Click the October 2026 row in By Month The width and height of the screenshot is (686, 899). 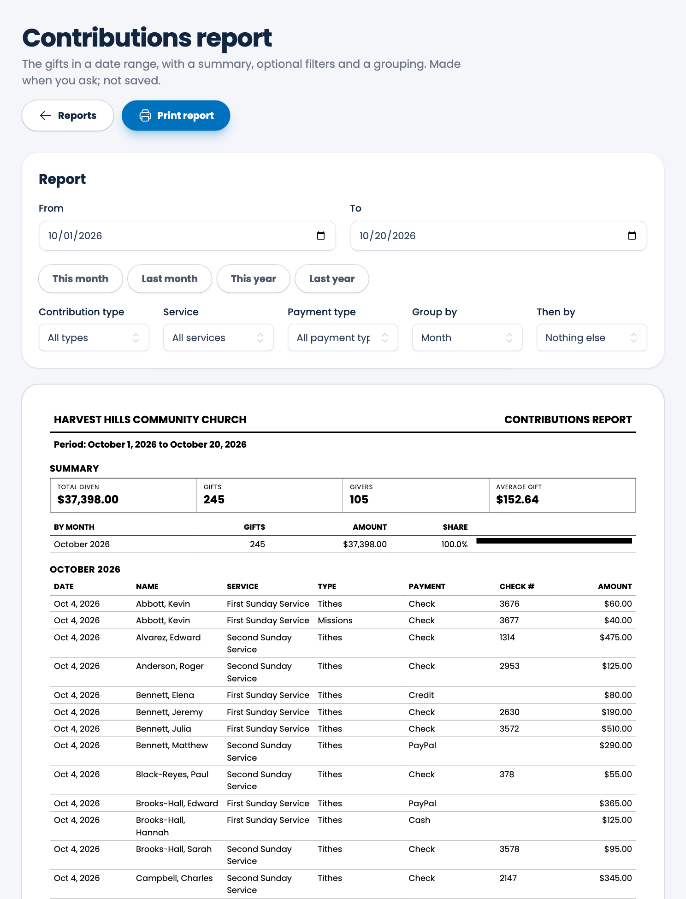pyautogui.click(x=343, y=544)
